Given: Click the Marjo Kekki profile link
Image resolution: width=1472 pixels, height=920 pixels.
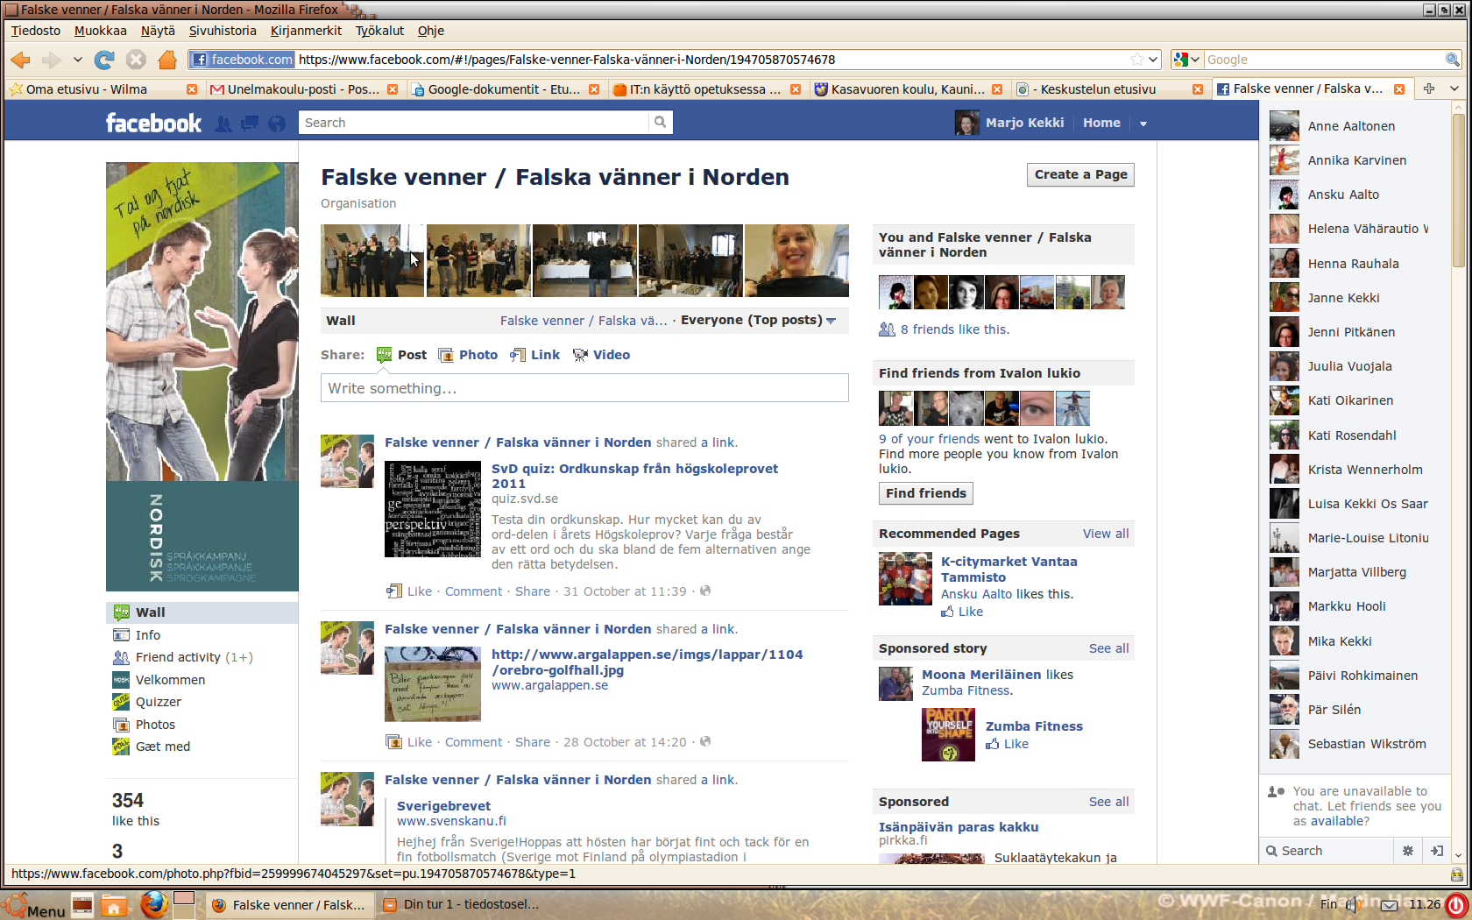Looking at the screenshot, I should 1024,123.
